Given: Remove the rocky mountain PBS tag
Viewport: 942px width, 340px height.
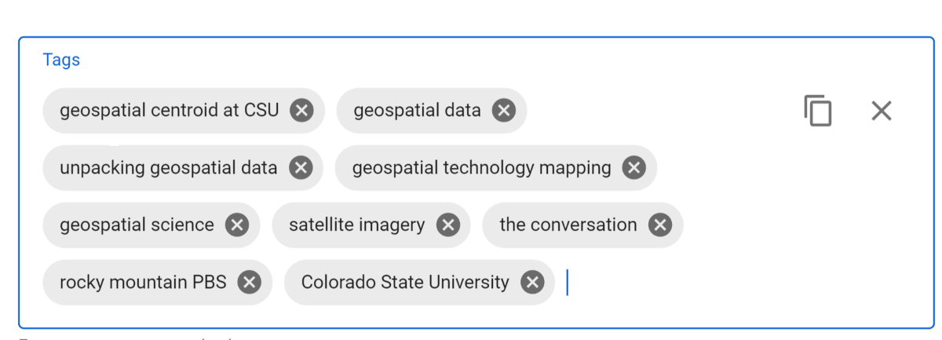Looking at the screenshot, I should [250, 283].
